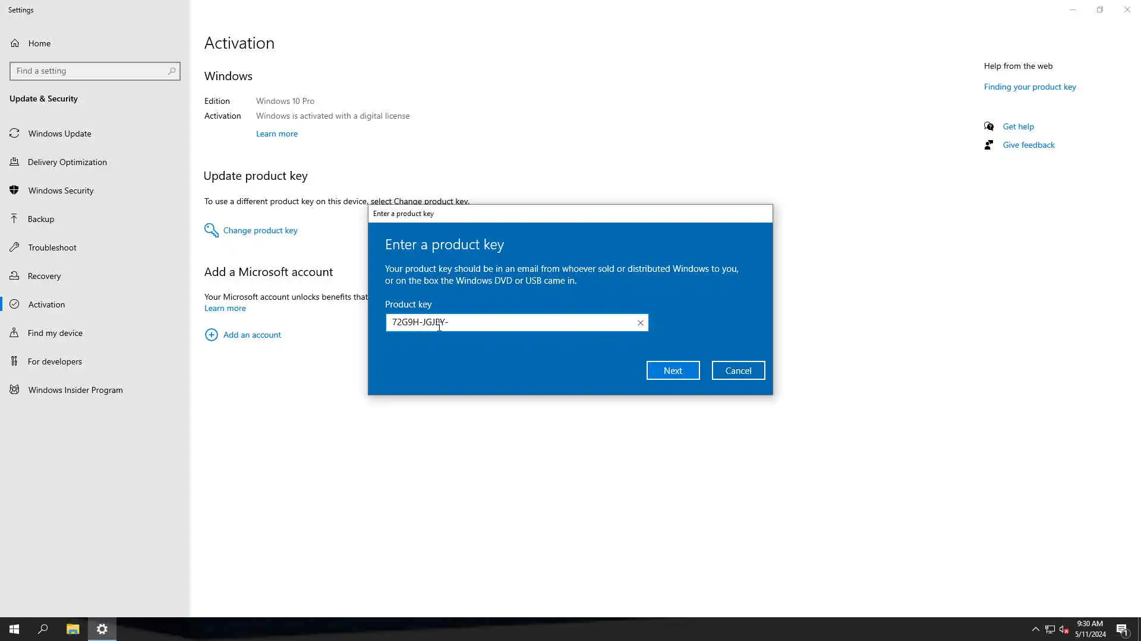Click the Get help link
The height and width of the screenshot is (641, 1141).
[1018, 126]
